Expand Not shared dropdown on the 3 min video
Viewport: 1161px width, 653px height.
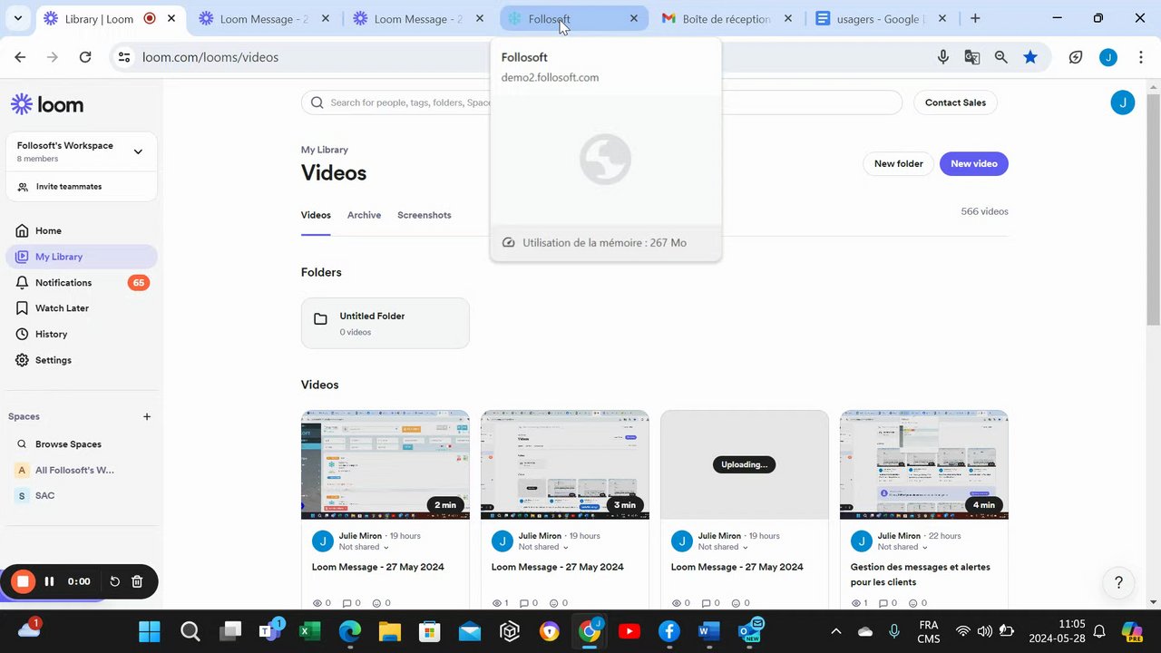[x=543, y=547]
